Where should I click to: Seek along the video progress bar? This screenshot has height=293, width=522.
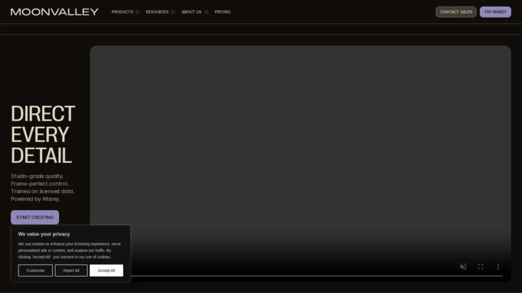tap(316, 276)
